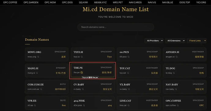Click the VX.BABY card title
The width and height of the screenshot is (211, 111).
pyautogui.click(x=125, y=85)
